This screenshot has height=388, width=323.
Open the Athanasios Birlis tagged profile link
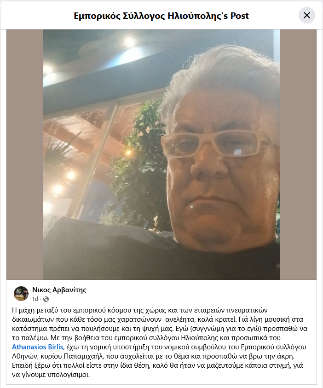point(38,347)
